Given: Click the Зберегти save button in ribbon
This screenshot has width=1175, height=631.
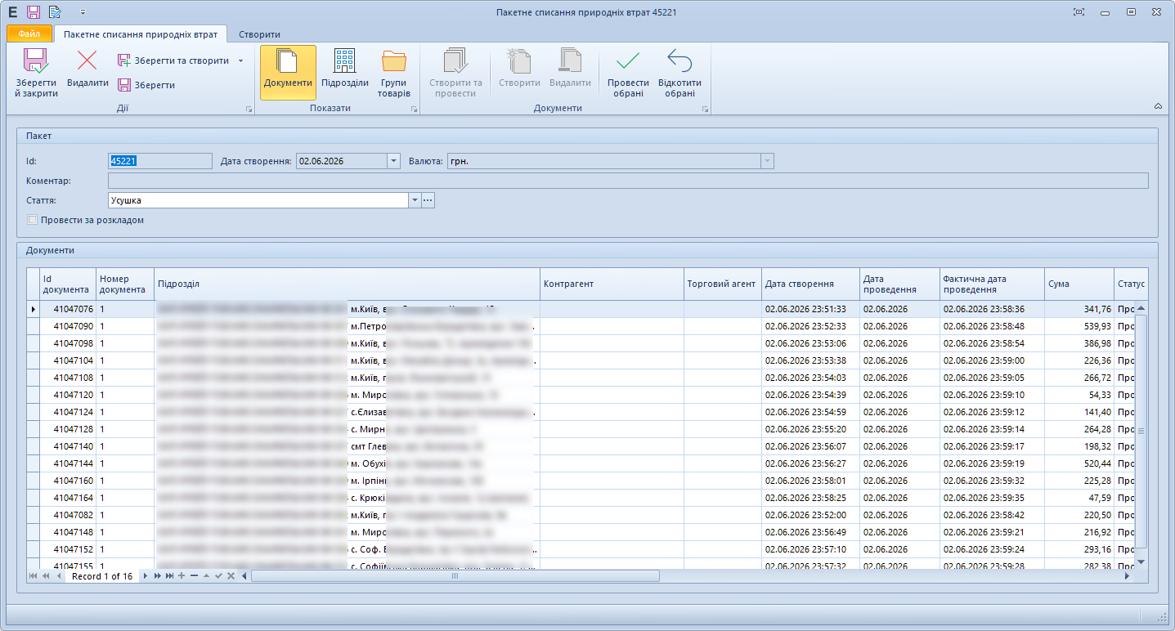Looking at the screenshot, I should (x=146, y=85).
